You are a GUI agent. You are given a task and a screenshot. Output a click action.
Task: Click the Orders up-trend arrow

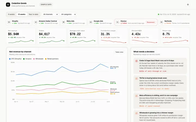[40, 37]
